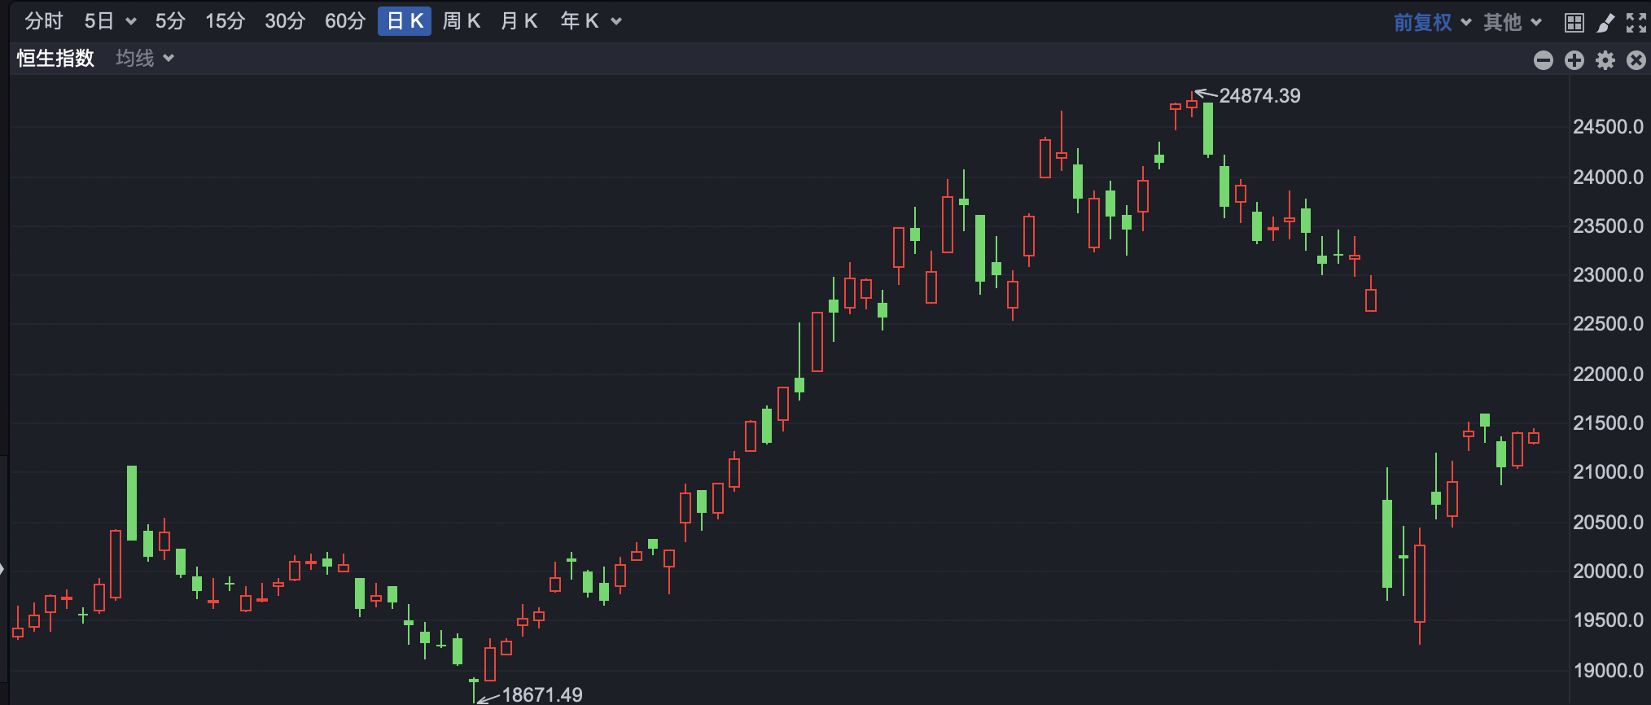Image resolution: width=1651 pixels, height=705 pixels.
Task: Click the 19000.0 price axis label
Action: point(1608,671)
